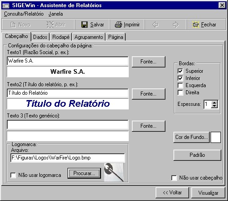
Task: Select the Cabeçalho tab
Action: point(17,36)
